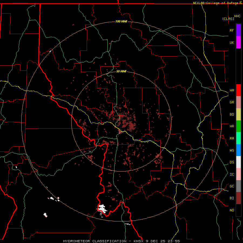Click the UK magenta legend swatch
This screenshot has height=243, width=243.
pos(238,42)
